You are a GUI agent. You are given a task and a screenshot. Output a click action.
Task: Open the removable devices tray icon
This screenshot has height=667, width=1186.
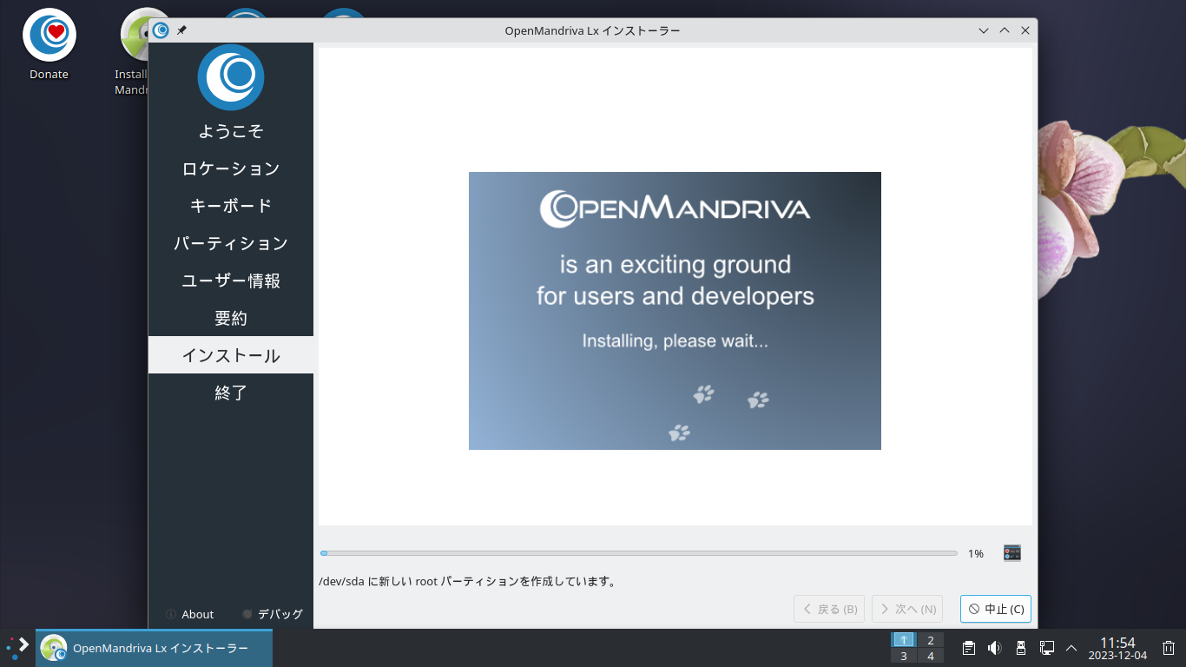[1021, 648]
